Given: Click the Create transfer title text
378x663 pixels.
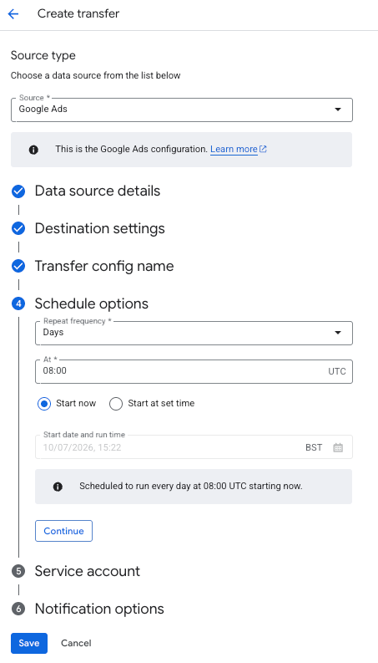Looking at the screenshot, I should tap(78, 13).
